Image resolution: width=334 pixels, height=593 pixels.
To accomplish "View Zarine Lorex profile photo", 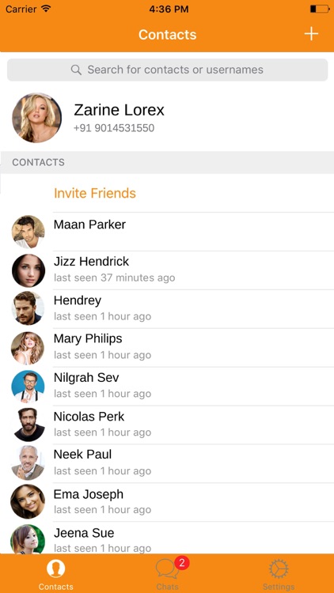I will point(36,118).
